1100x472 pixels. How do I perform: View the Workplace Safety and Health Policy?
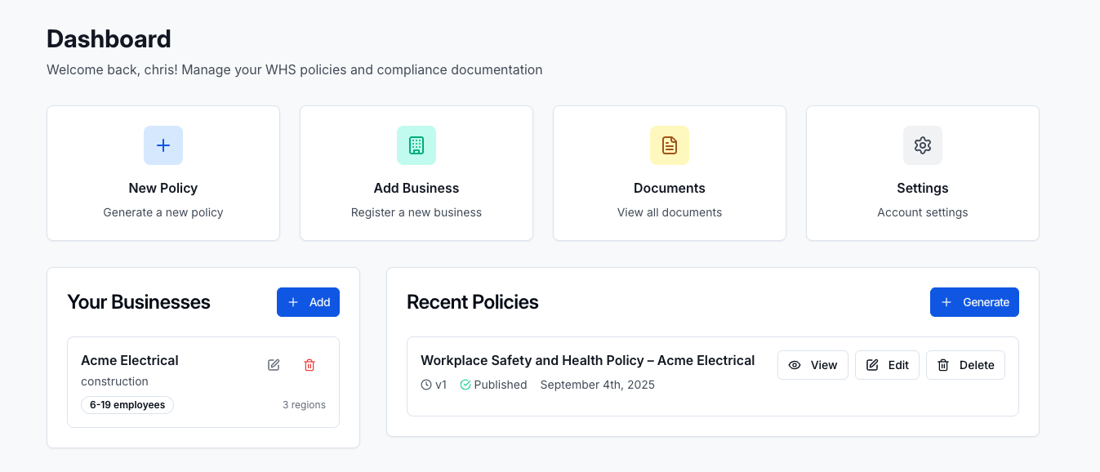[x=813, y=365]
